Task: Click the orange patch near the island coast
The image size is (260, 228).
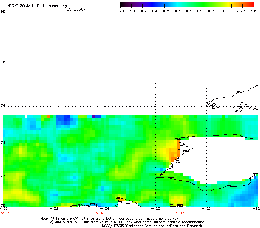Action: [x=176, y=152]
